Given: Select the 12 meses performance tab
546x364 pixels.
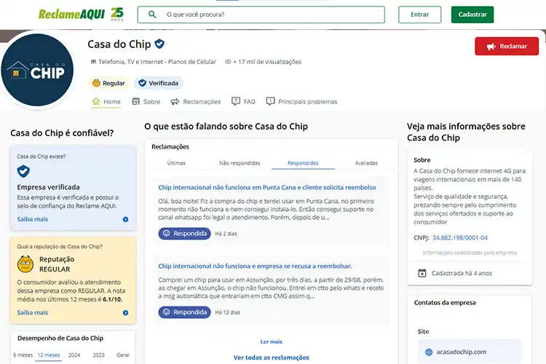Looking at the screenshot, I should coord(48,355).
